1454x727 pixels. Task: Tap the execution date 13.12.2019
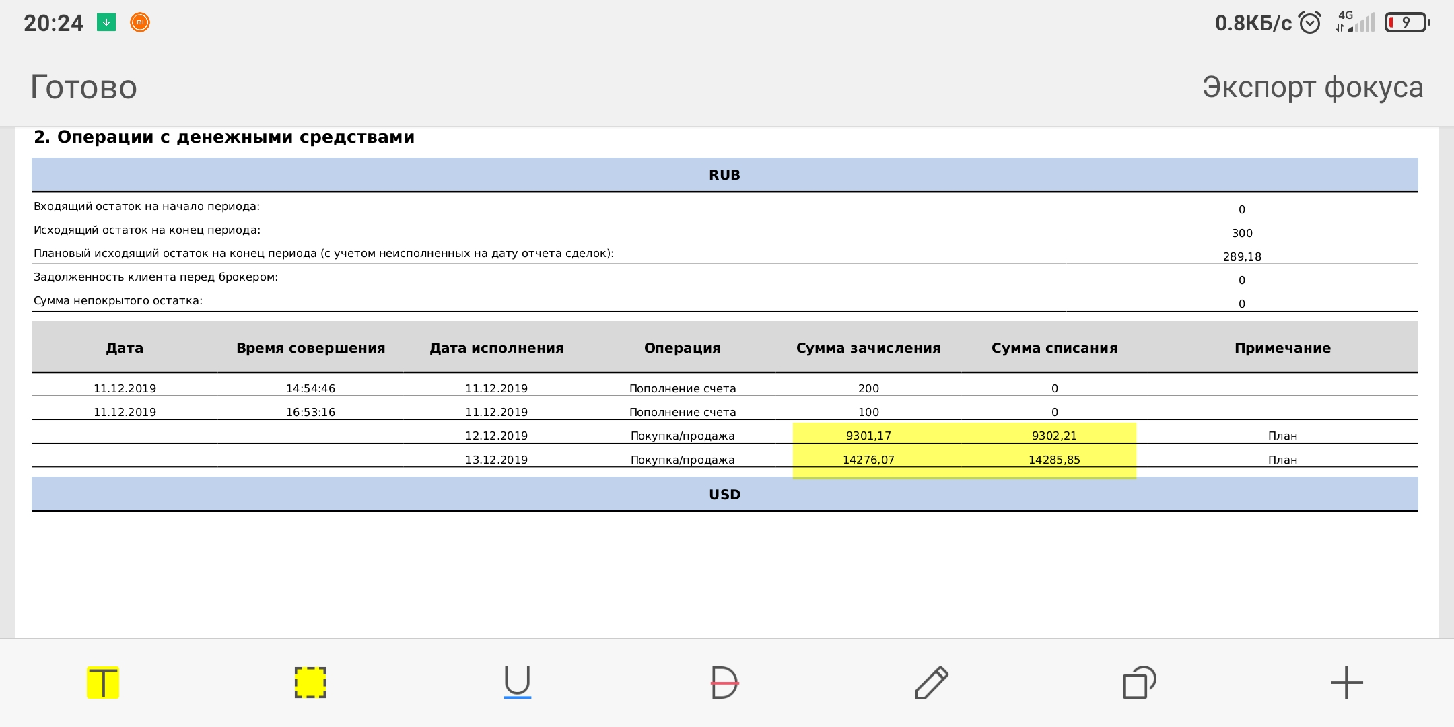pyautogui.click(x=497, y=460)
